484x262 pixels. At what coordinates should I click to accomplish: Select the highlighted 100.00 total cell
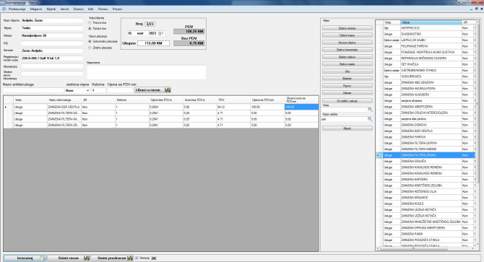[x=301, y=107]
